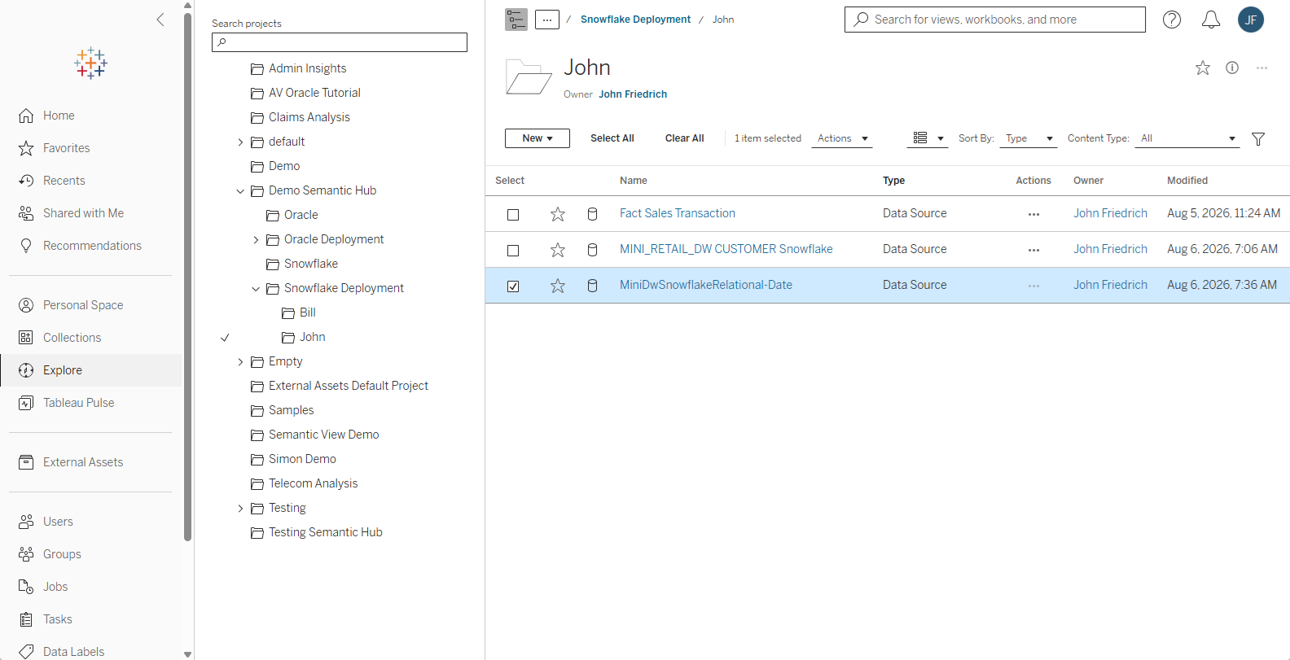Expand the Empty project
Image resolution: width=1290 pixels, height=660 pixels.
[x=240, y=362]
